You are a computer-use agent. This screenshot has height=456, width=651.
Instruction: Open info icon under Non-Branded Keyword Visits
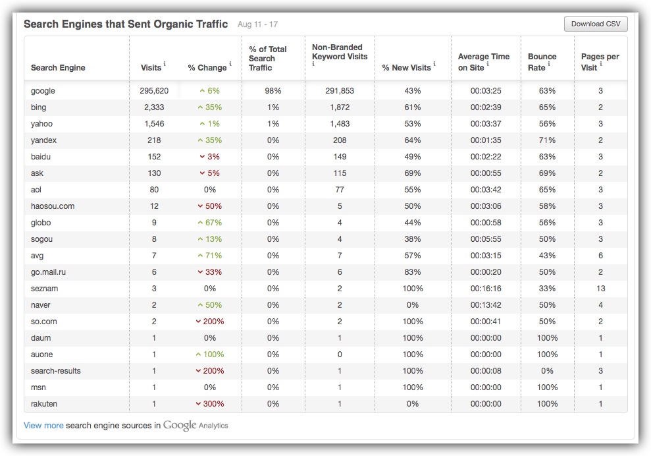click(x=313, y=64)
